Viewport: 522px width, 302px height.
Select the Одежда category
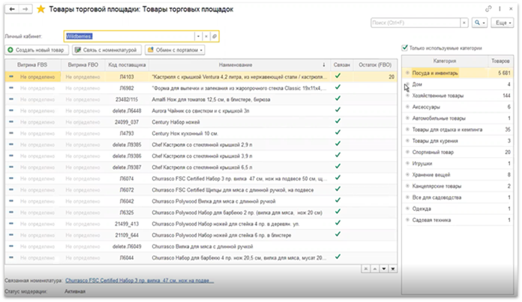(x=458, y=209)
